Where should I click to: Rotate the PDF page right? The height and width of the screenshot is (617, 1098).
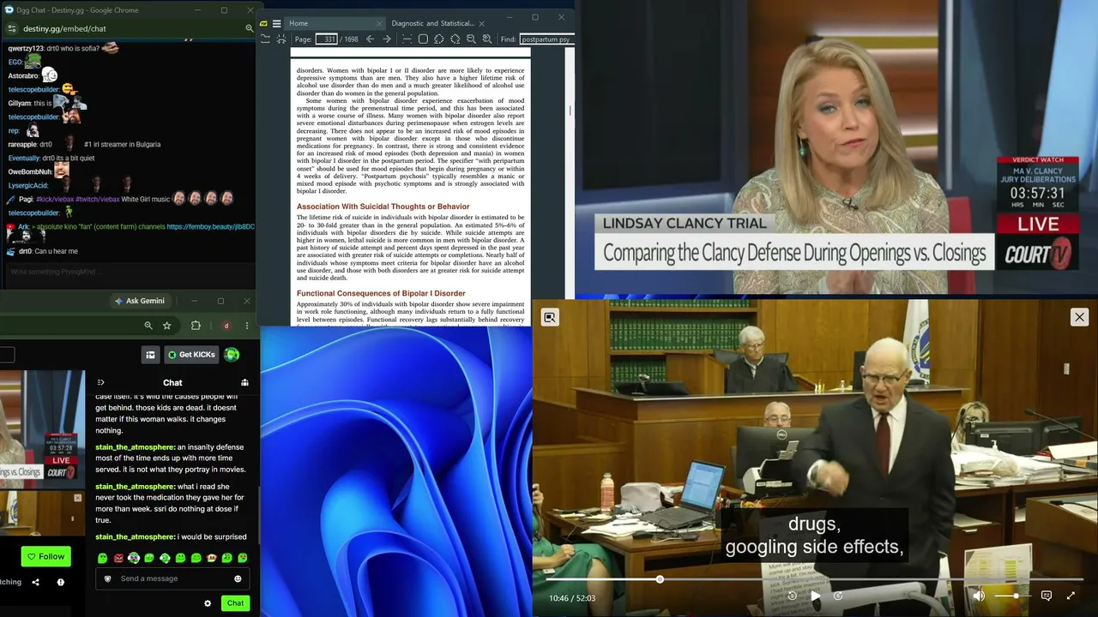tap(455, 39)
